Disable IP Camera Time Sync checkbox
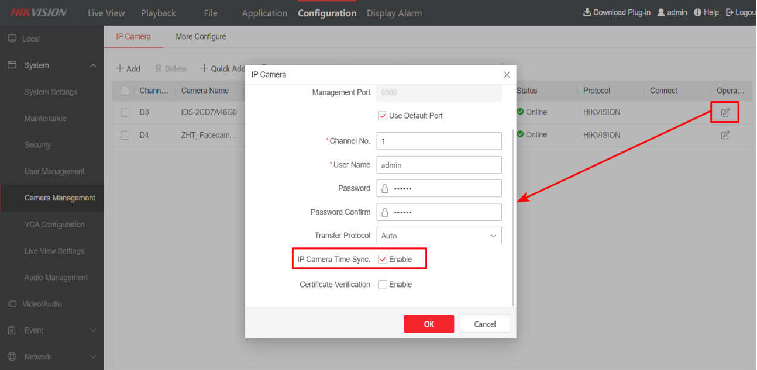757x370 pixels. point(383,260)
